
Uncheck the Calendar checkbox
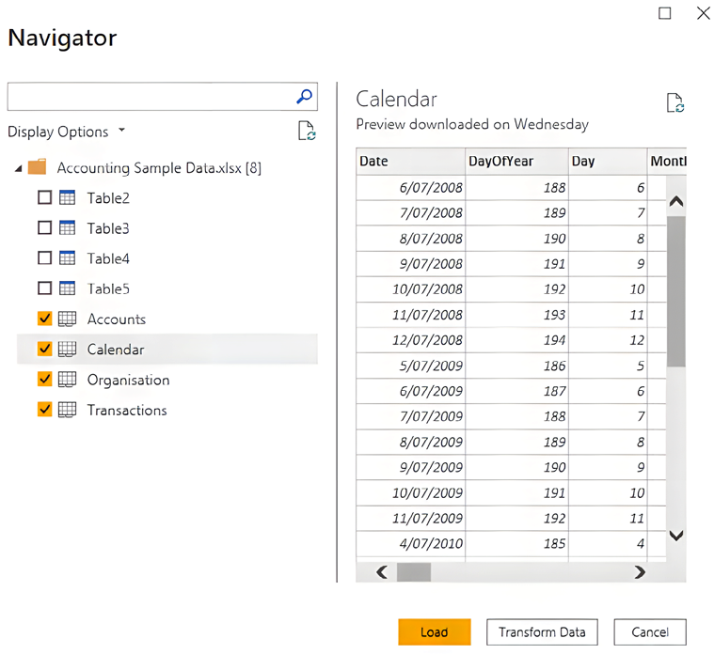coord(44,350)
